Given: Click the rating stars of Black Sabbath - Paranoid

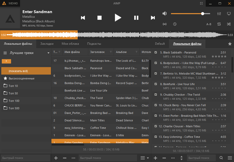Looking at the screenshot, I should [x=219, y=57].
